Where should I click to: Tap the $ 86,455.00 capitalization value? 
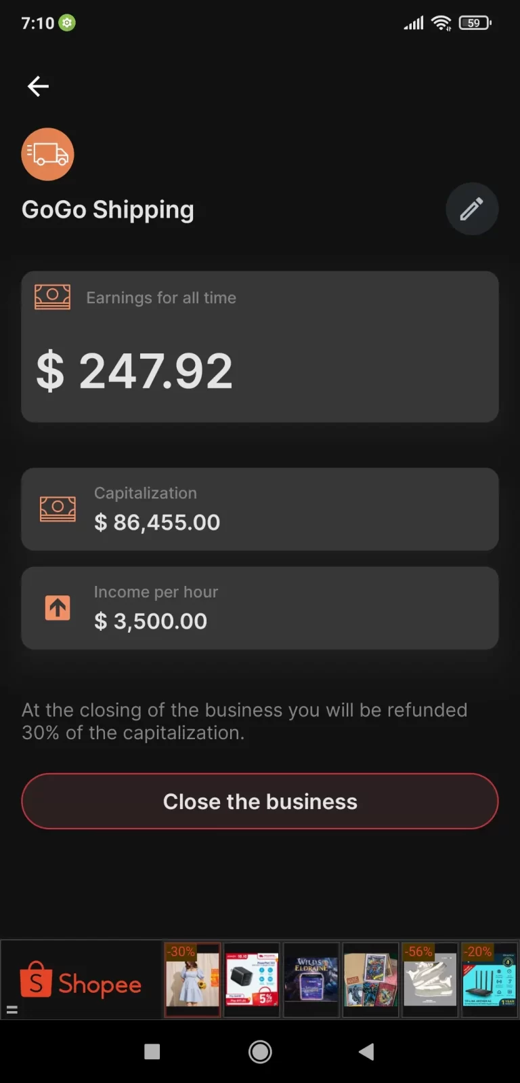click(x=157, y=522)
